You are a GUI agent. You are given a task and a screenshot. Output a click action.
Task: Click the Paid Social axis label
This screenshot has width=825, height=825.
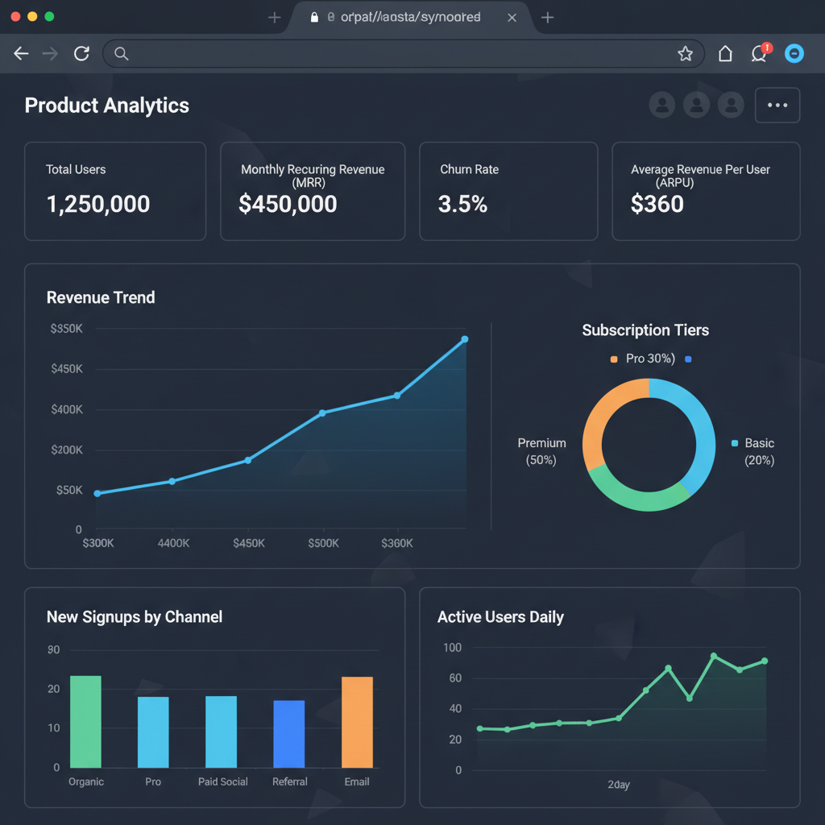[x=222, y=781]
